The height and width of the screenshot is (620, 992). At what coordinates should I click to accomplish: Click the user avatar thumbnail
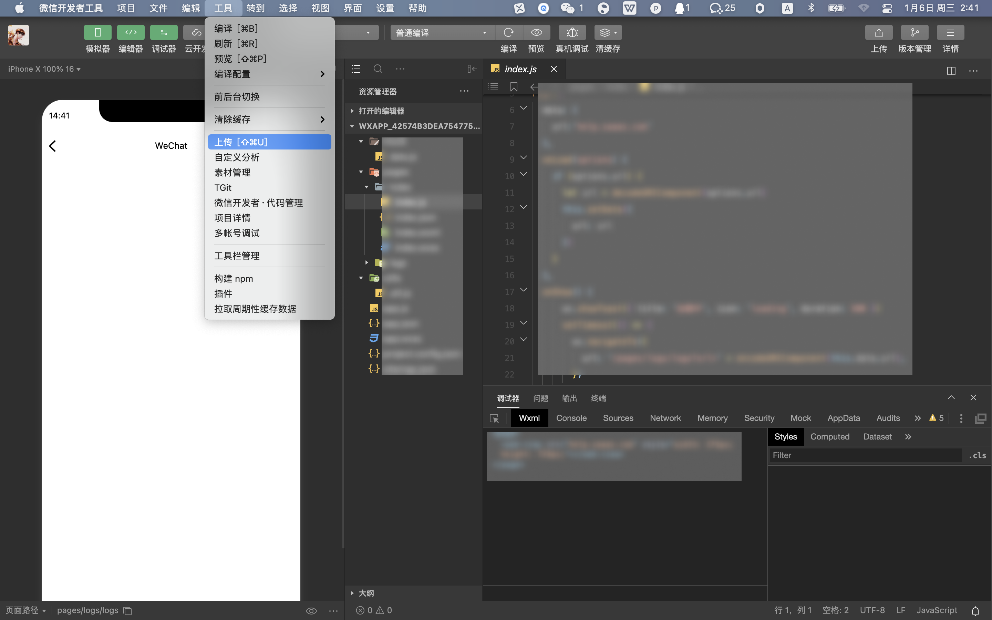click(19, 35)
